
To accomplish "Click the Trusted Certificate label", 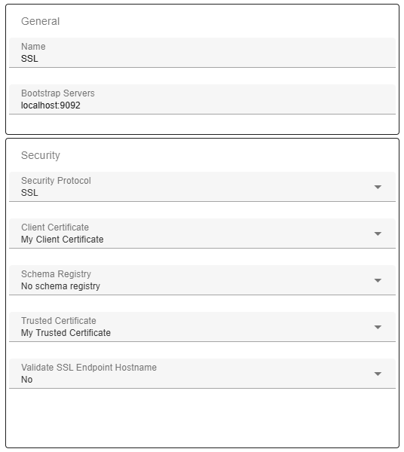I will [x=59, y=321].
